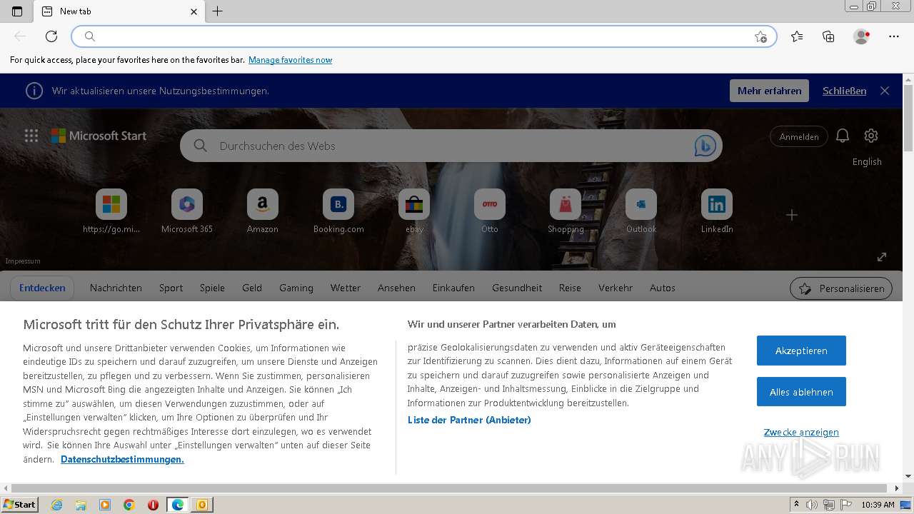Open Chrome from the taskbar
The width and height of the screenshot is (914, 514).
pos(129,505)
